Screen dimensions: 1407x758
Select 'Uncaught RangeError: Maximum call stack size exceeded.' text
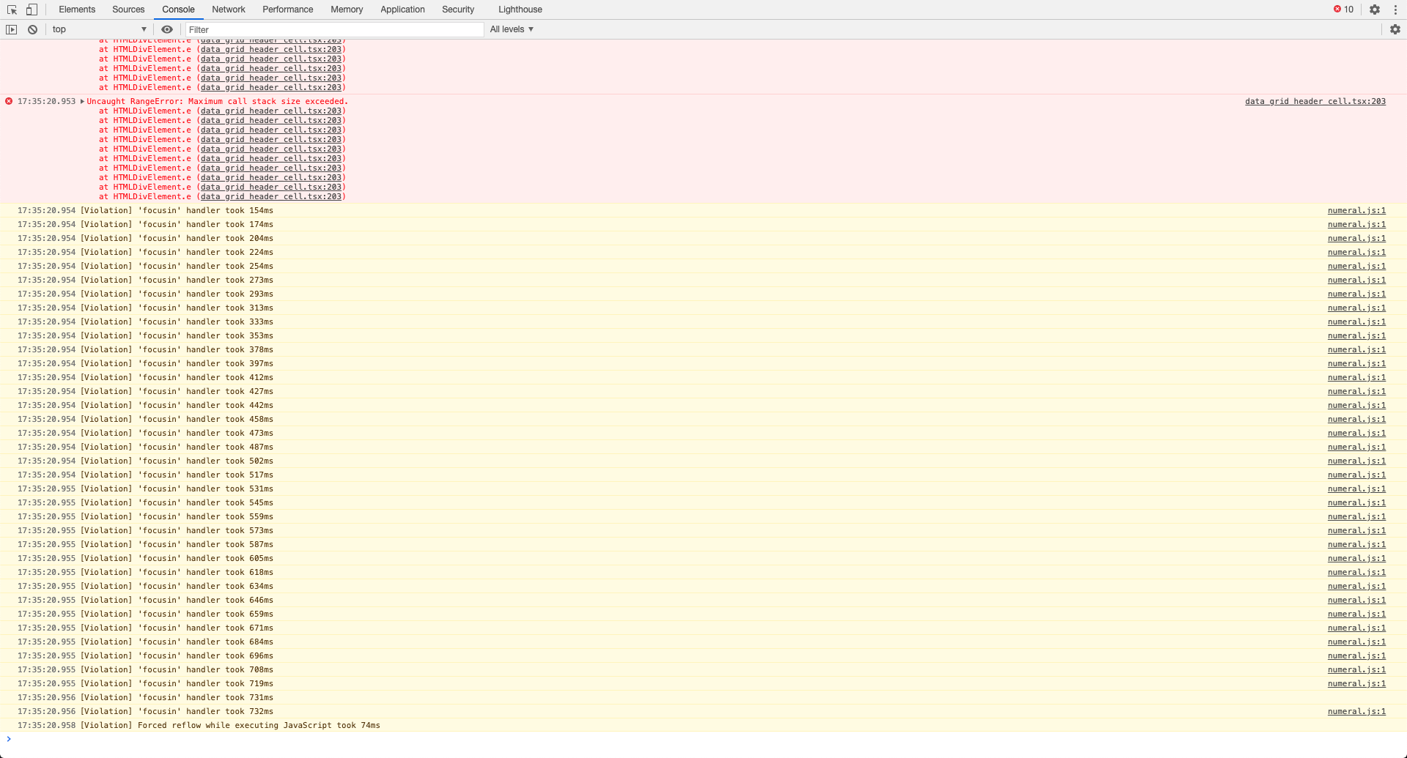(218, 101)
